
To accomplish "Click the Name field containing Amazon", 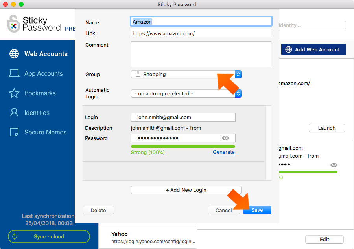I will click(201, 22).
